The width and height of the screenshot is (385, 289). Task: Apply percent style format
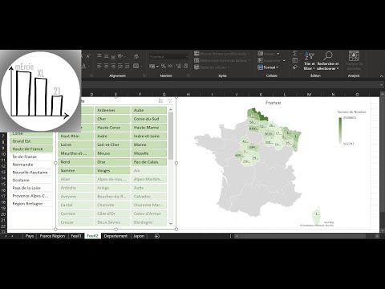click(164, 66)
